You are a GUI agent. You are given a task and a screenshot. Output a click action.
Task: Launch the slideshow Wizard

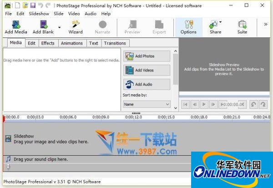[76, 27]
